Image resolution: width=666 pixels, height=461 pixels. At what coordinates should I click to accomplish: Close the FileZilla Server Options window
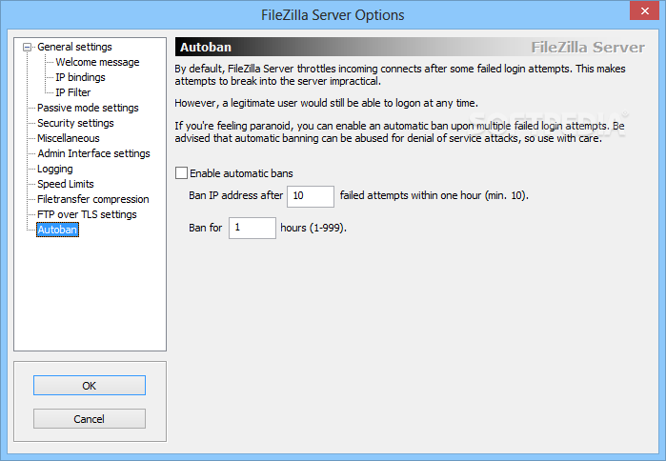pyautogui.click(x=644, y=11)
